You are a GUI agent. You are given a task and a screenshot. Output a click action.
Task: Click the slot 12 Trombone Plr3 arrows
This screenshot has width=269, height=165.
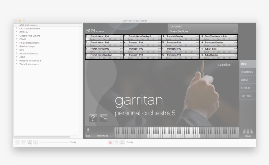197,55
